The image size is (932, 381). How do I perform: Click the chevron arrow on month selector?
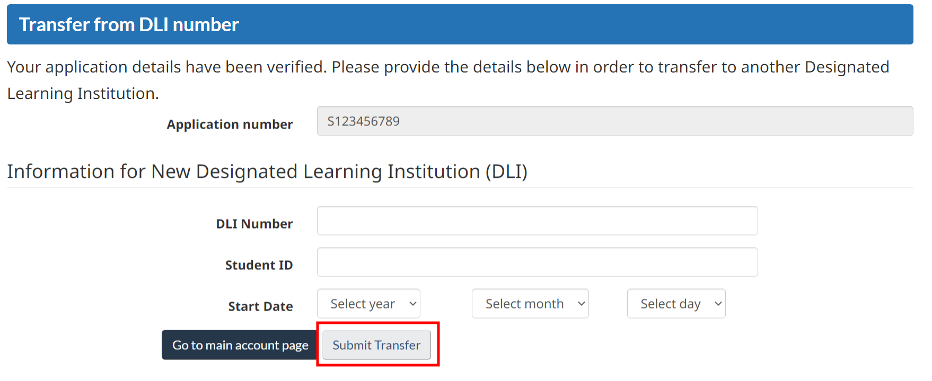tap(581, 304)
